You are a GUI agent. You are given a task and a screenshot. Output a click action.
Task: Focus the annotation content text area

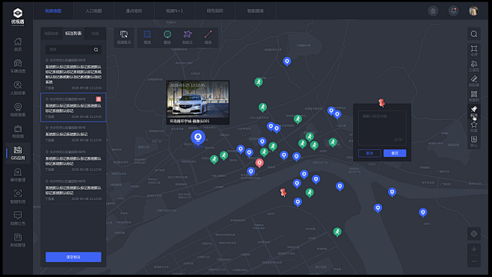382,128
